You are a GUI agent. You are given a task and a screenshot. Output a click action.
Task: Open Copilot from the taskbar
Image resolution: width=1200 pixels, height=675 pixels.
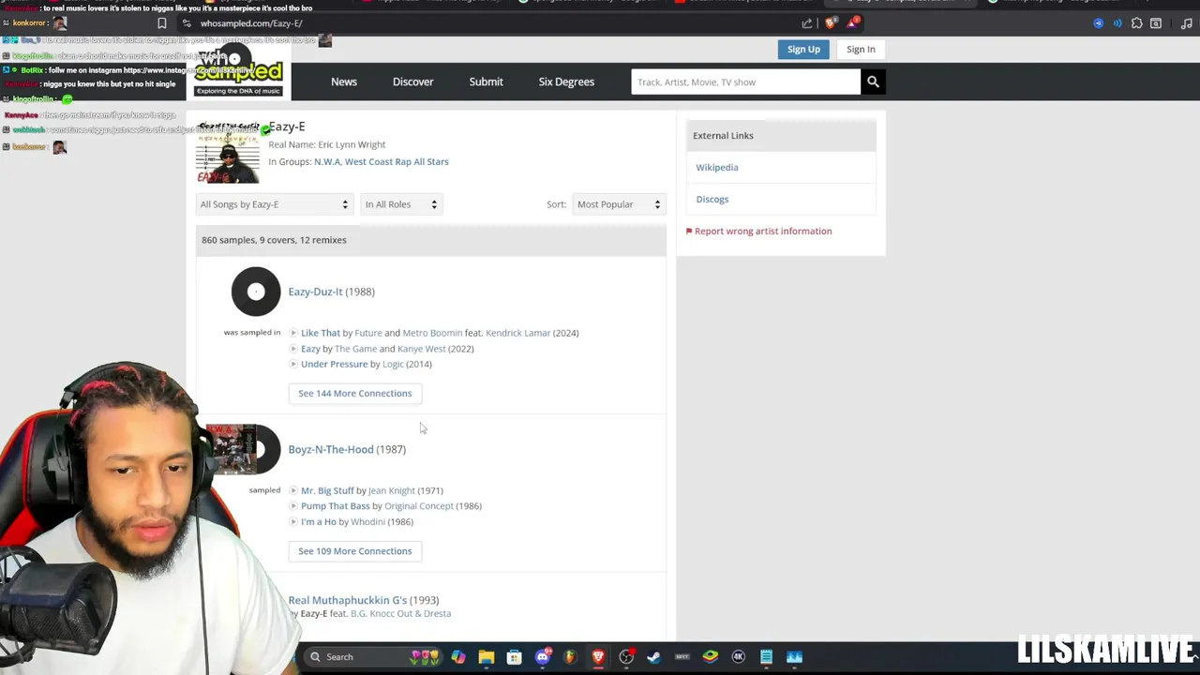(457, 657)
